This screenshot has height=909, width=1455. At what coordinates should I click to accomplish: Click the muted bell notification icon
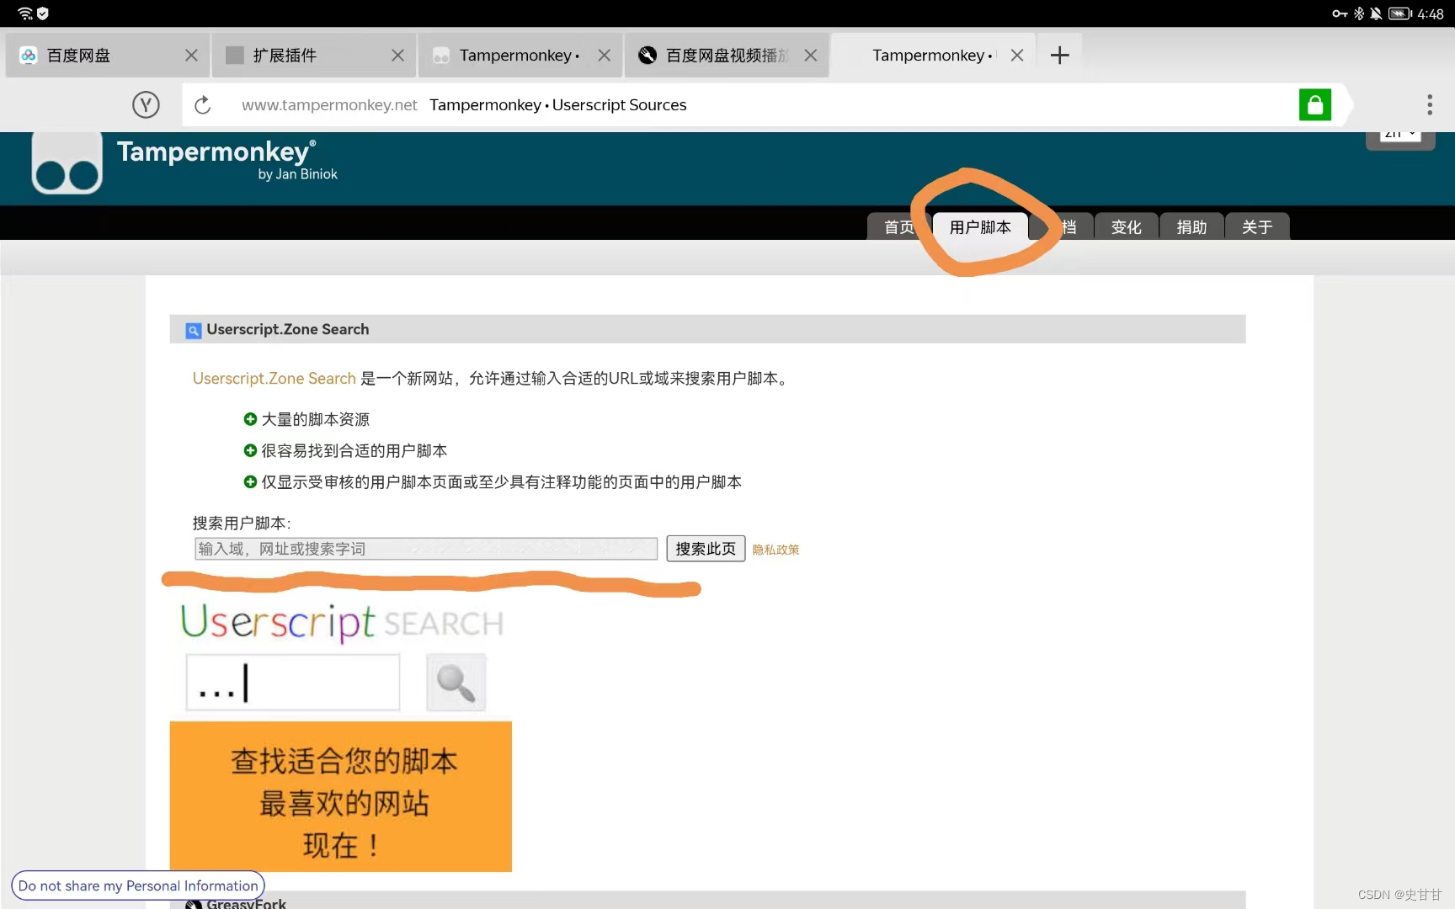tap(1376, 13)
